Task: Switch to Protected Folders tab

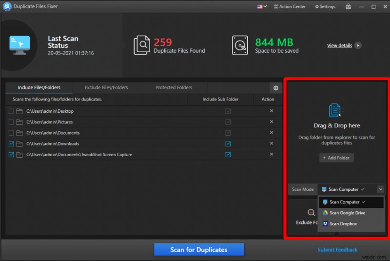Action: pos(174,88)
